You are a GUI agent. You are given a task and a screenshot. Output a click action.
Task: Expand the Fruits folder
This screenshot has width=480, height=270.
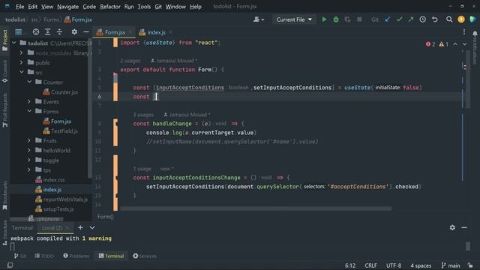click(29, 141)
